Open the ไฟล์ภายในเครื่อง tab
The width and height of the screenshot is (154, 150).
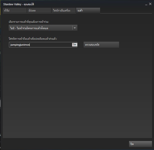click(x=64, y=10)
